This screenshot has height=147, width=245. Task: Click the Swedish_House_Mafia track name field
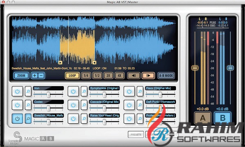click(49, 116)
